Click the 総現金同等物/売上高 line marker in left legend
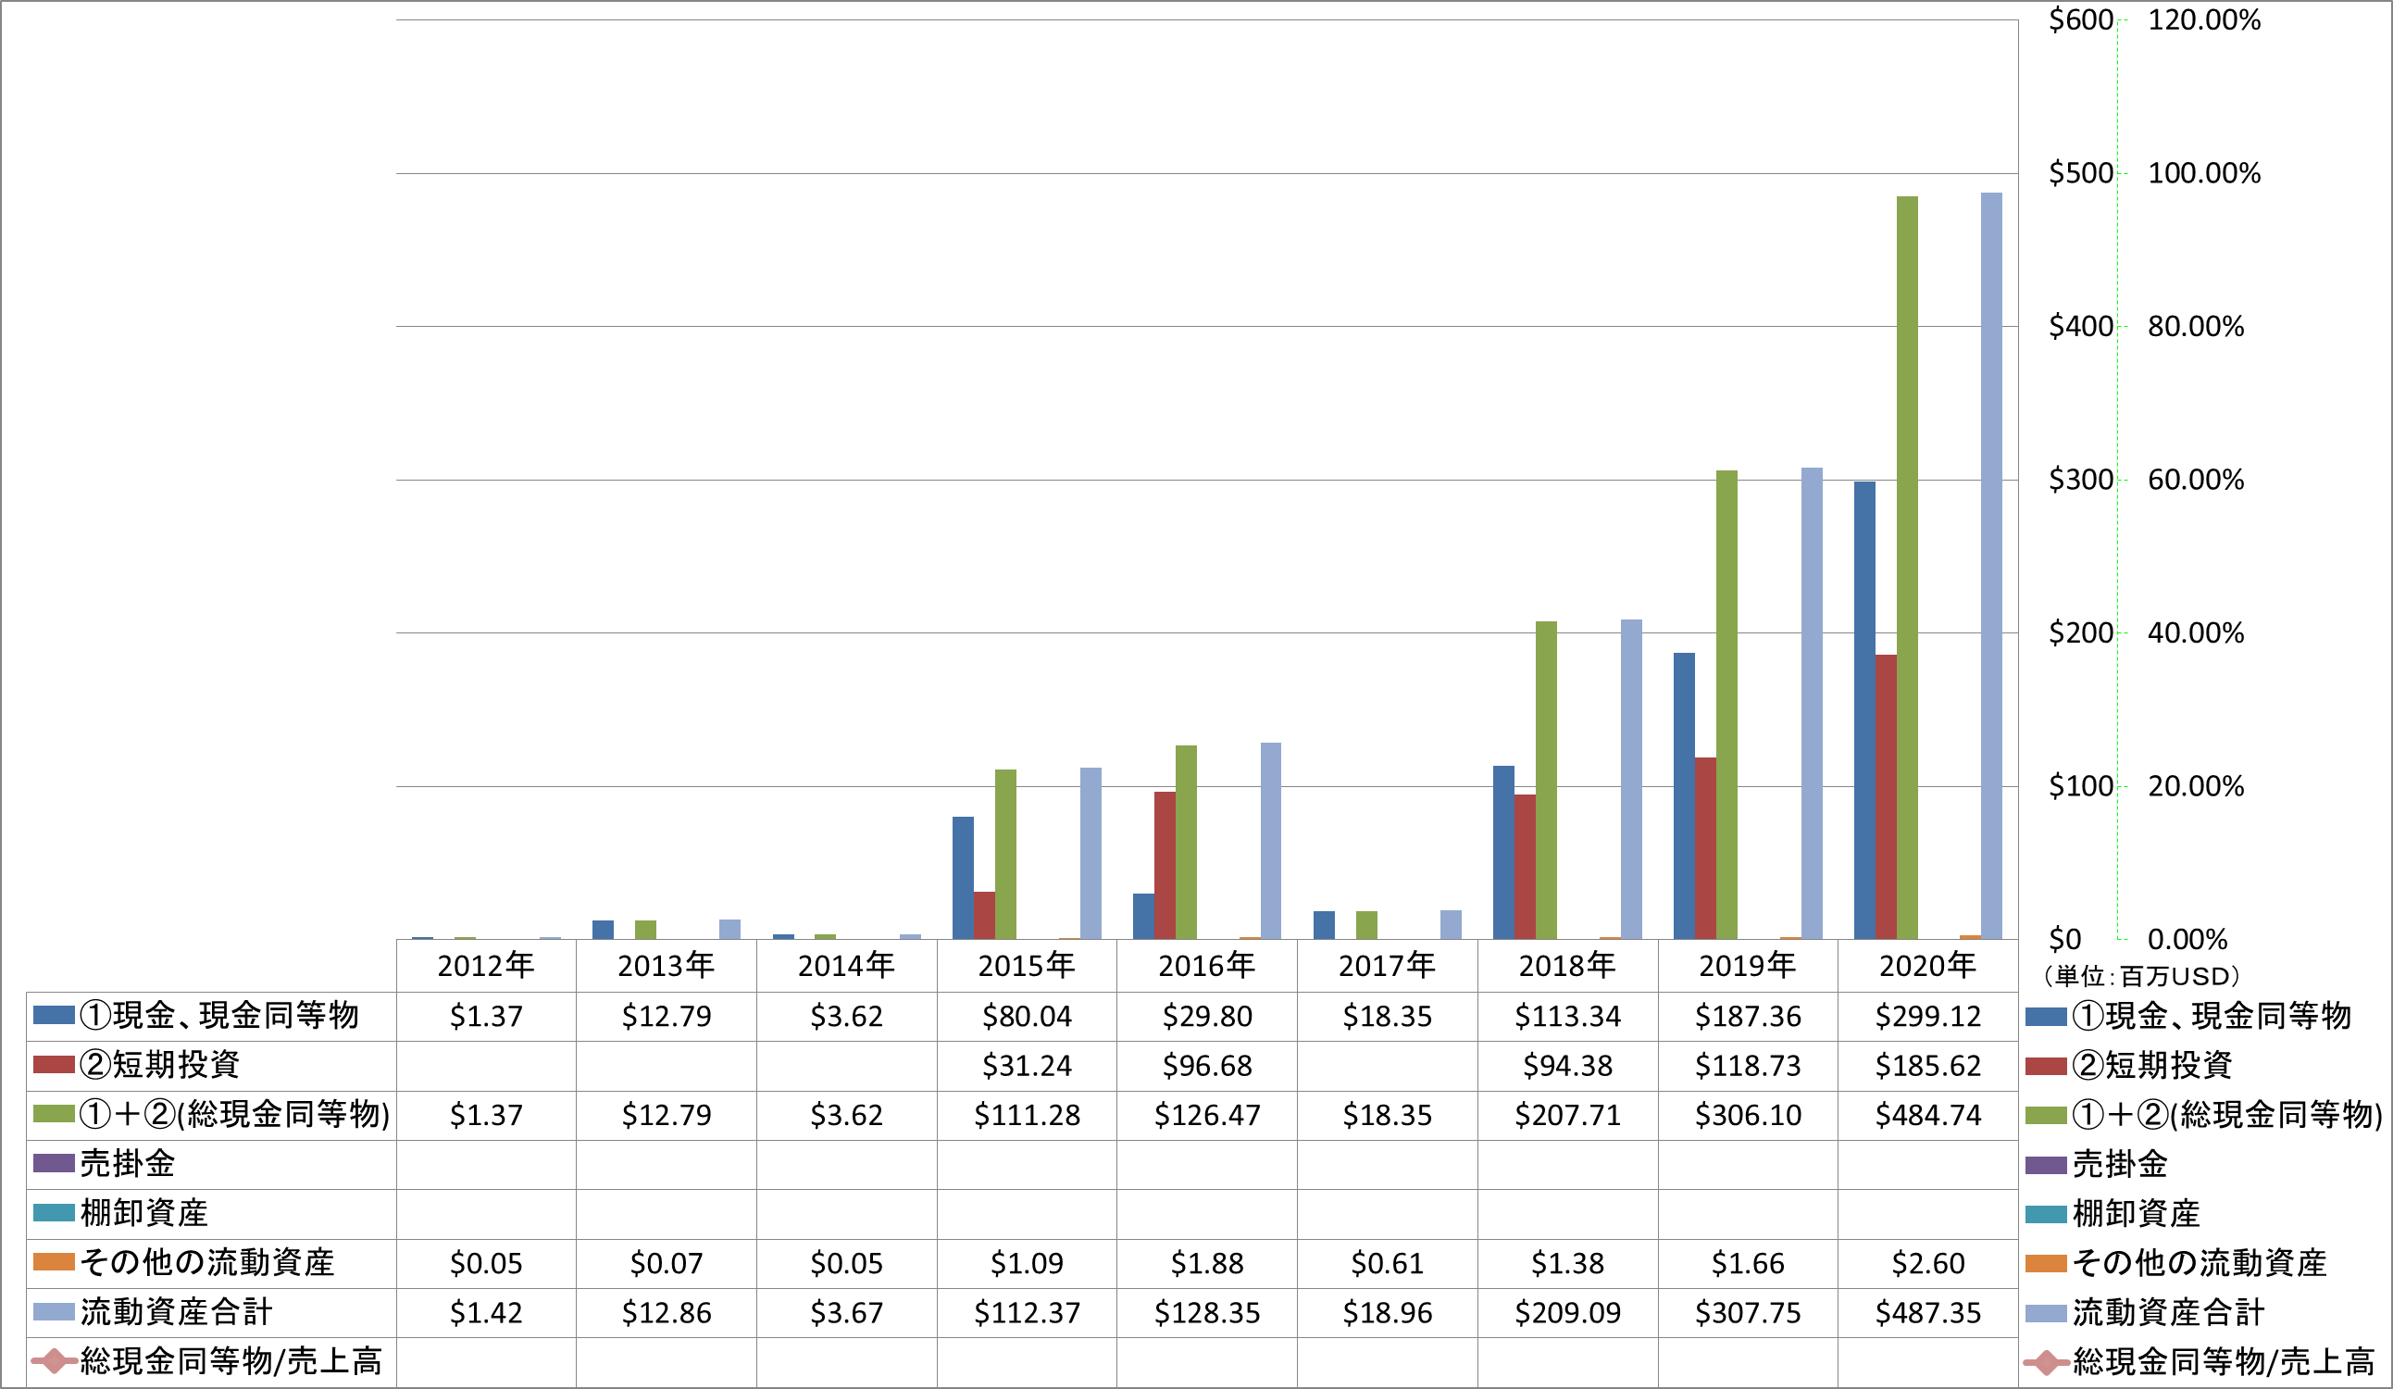Image resolution: width=2393 pixels, height=1389 pixels. click(x=53, y=1361)
